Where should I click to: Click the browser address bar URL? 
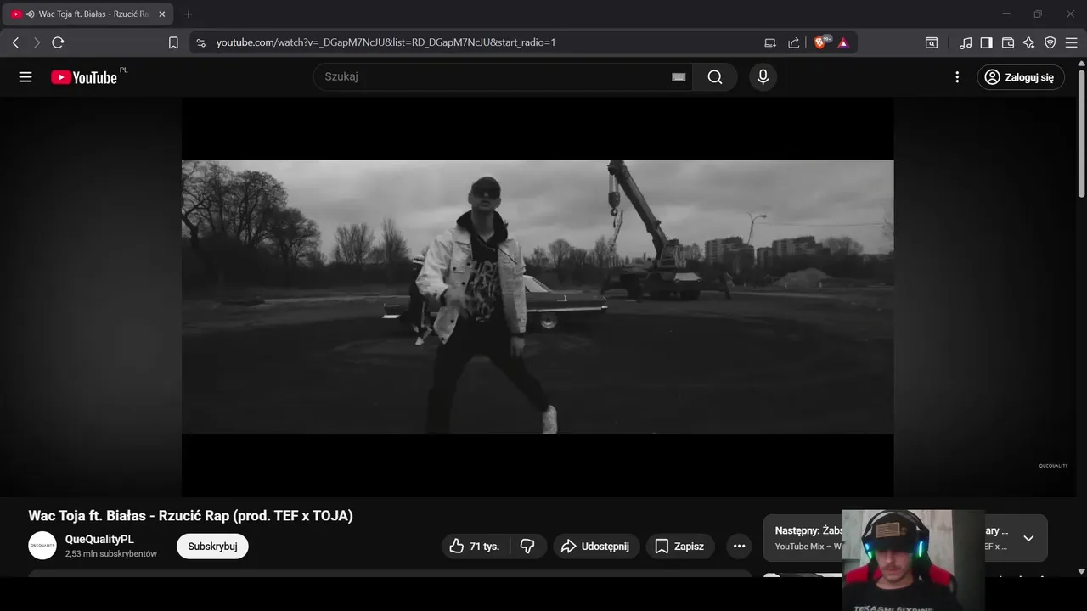click(386, 42)
